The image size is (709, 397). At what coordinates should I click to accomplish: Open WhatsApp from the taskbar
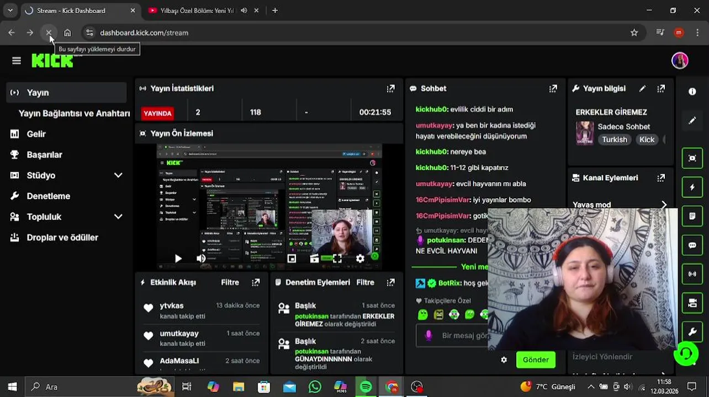click(315, 387)
